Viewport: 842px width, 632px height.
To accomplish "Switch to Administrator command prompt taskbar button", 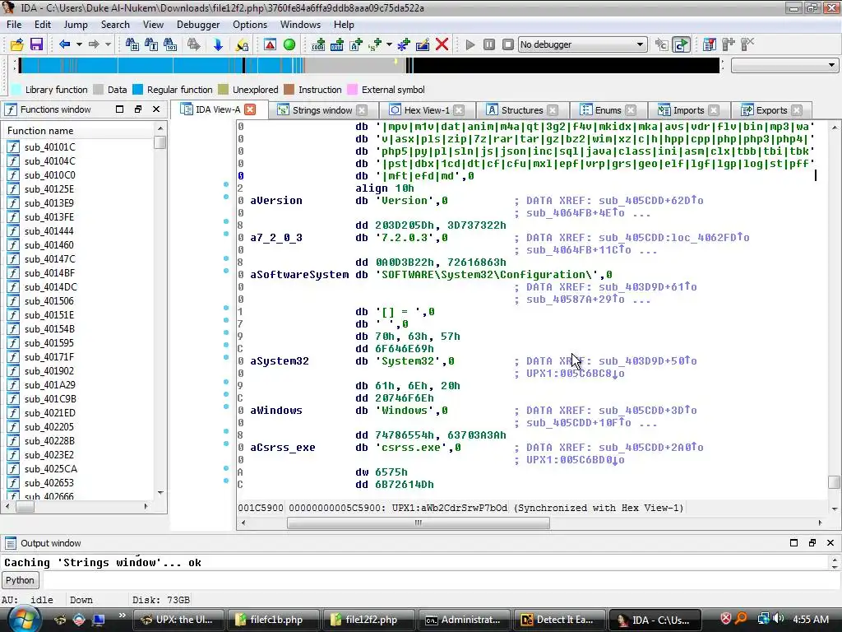I will pos(463,620).
